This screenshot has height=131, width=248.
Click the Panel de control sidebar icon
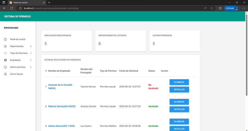5,39
